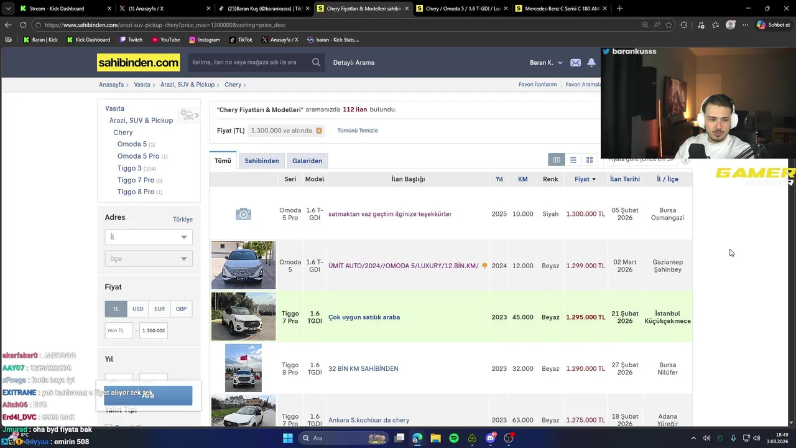This screenshot has height=448, width=796.
Task: Click the min TL price input
Action: pos(119,330)
